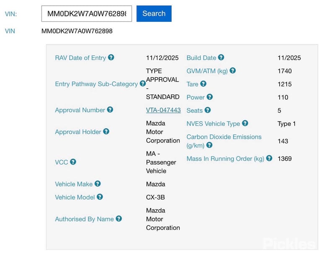Select the RAV Date of Entry label
The width and height of the screenshot is (322, 256).
point(80,58)
